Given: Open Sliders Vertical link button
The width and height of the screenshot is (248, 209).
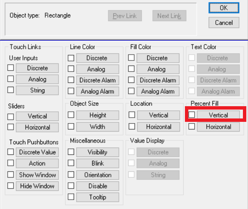Looking at the screenshot, I should pyautogui.click(x=37, y=116).
